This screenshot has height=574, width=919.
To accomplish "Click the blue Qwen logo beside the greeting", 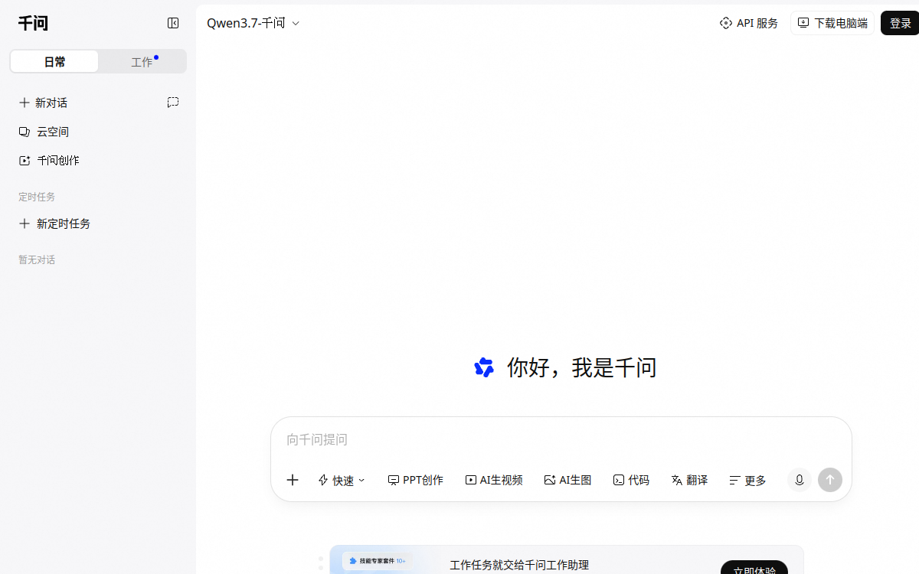I will (x=484, y=367).
